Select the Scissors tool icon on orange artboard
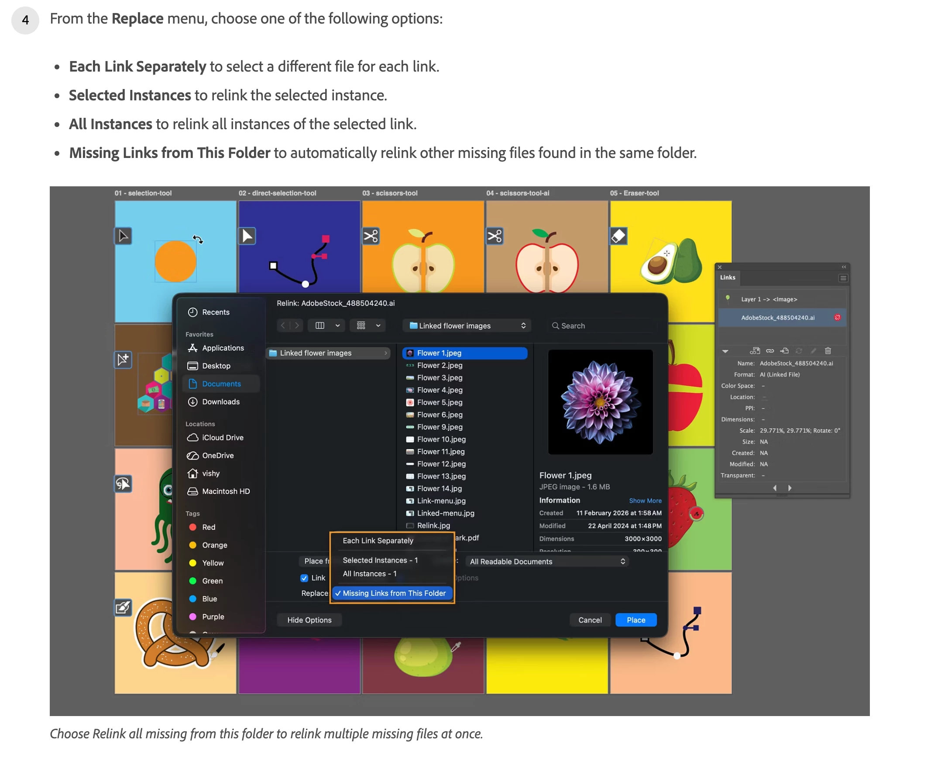Screen dimensions: 948x761 (x=371, y=237)
